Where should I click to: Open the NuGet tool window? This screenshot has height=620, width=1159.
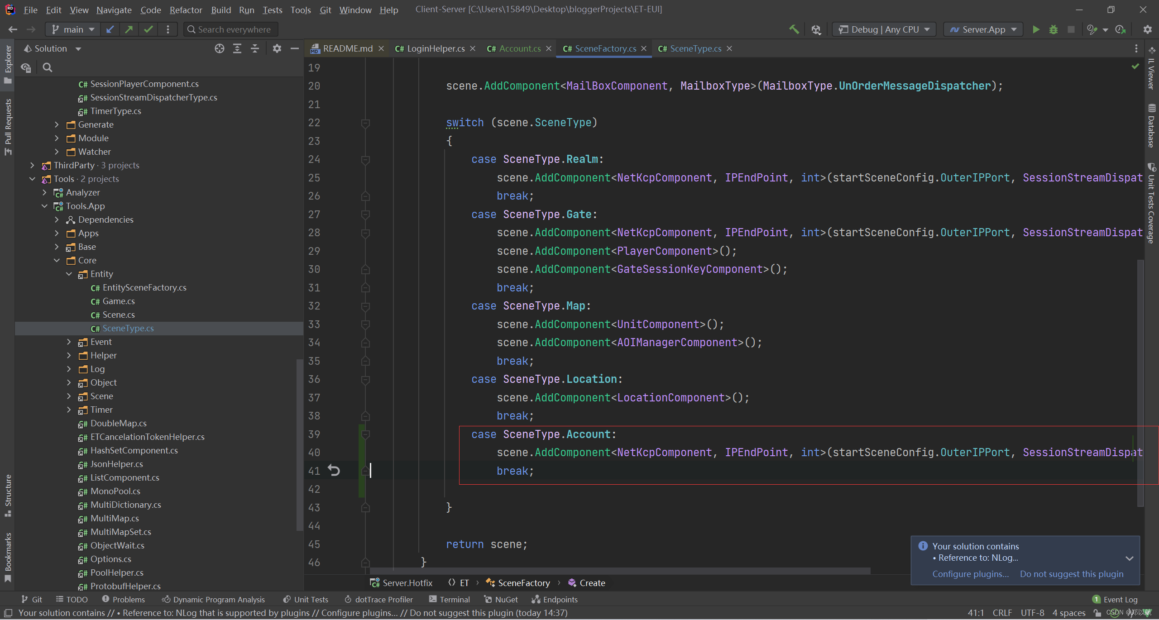tap(501, 599)
